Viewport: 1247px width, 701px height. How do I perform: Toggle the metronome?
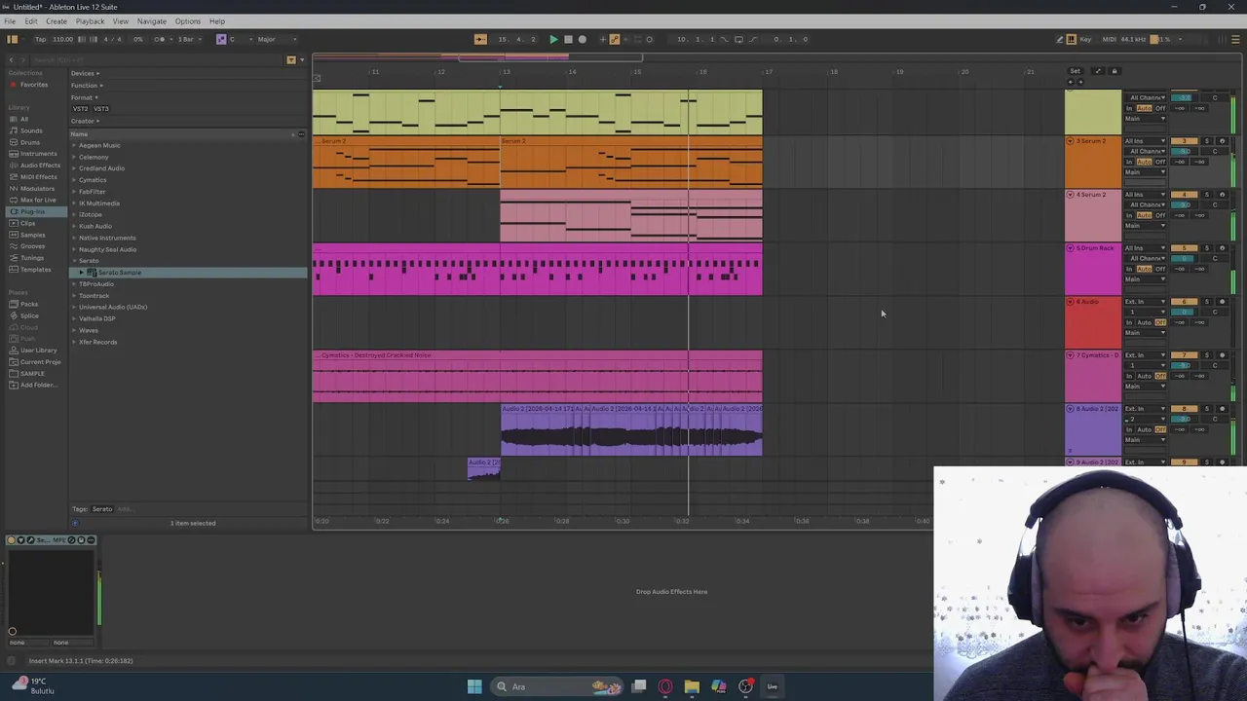[160, 39]
